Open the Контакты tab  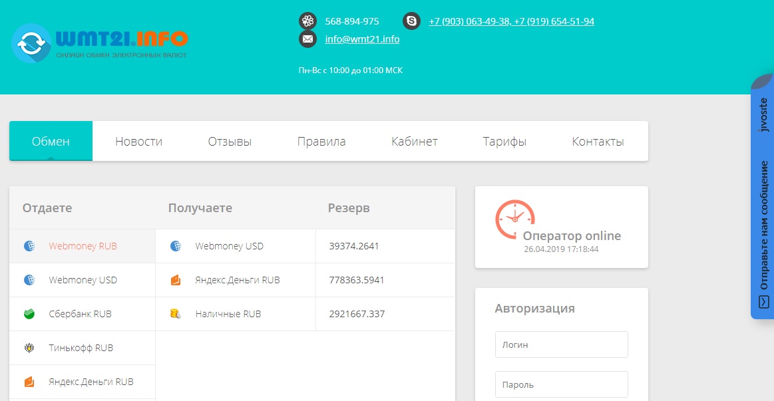pos(598,141)
